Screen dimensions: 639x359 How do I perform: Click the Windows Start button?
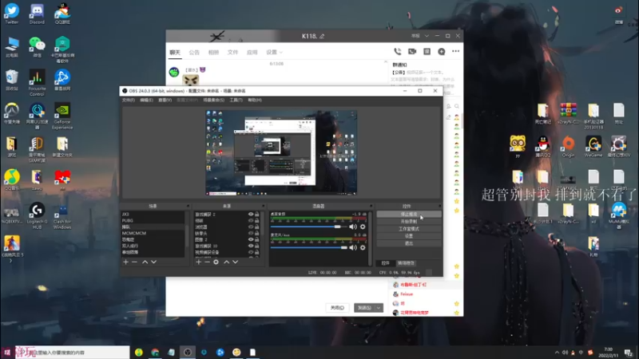pyautogui.click(x=7, y=353)
